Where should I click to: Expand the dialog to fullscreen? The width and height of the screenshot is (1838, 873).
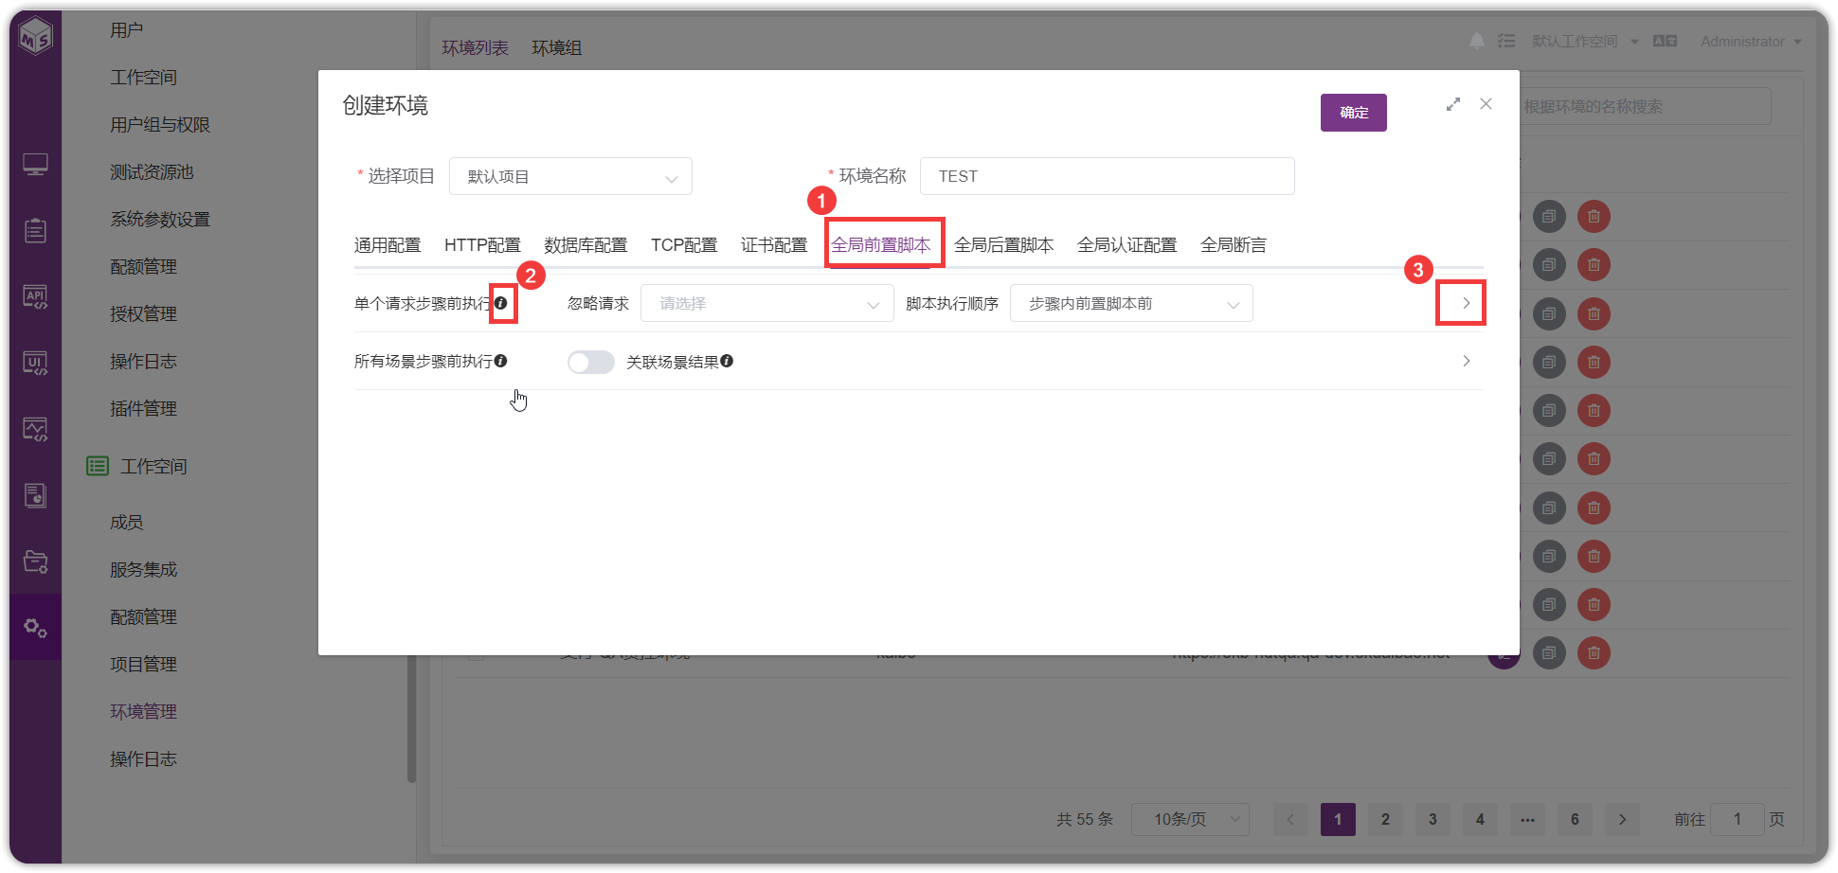1452,104
